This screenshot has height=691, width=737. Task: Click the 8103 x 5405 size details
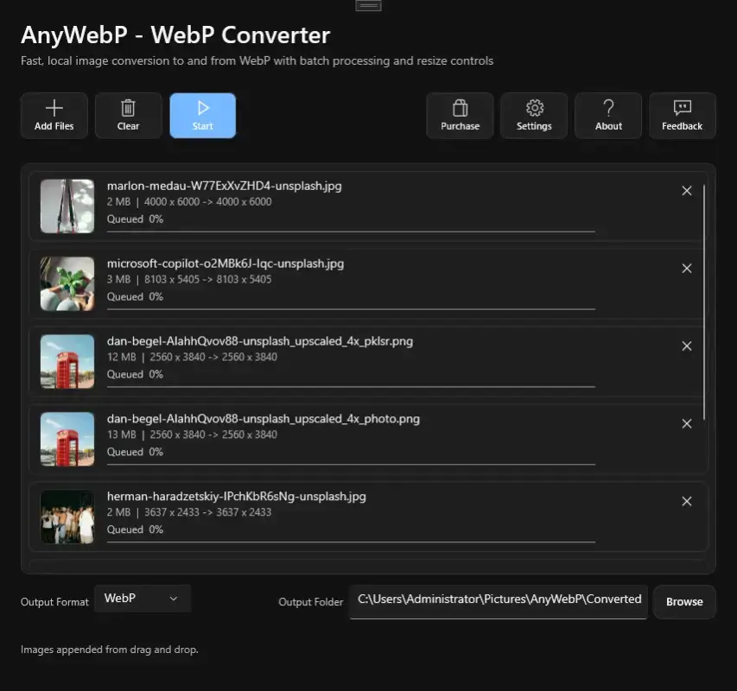coord(189,280)
